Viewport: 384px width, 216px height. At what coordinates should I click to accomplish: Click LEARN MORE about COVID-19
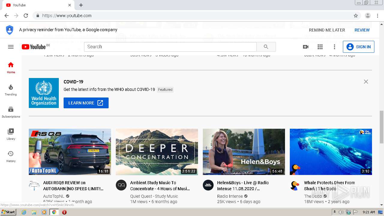coord(86,103)
